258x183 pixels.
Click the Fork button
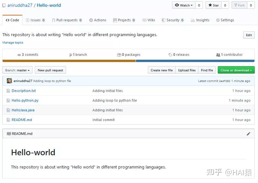coord(239,5)
